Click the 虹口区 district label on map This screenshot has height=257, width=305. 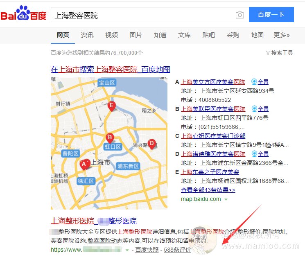(x=113, y=147)
